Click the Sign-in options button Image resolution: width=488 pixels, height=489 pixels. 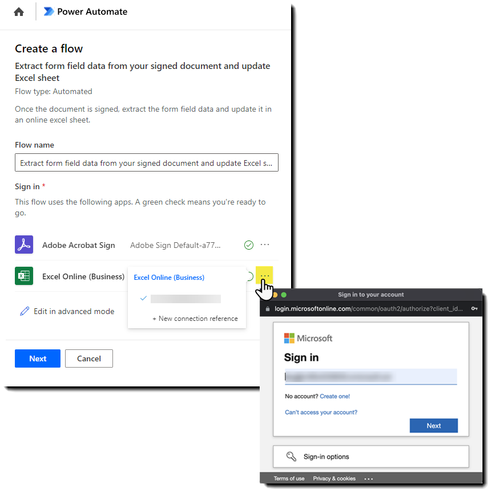[371, 456]
